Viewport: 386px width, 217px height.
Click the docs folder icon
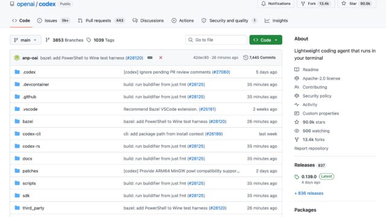coord(17,158)
